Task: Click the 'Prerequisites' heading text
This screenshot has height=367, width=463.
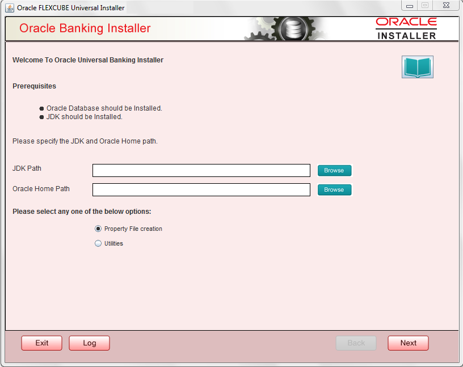Action: pos(34,86)
